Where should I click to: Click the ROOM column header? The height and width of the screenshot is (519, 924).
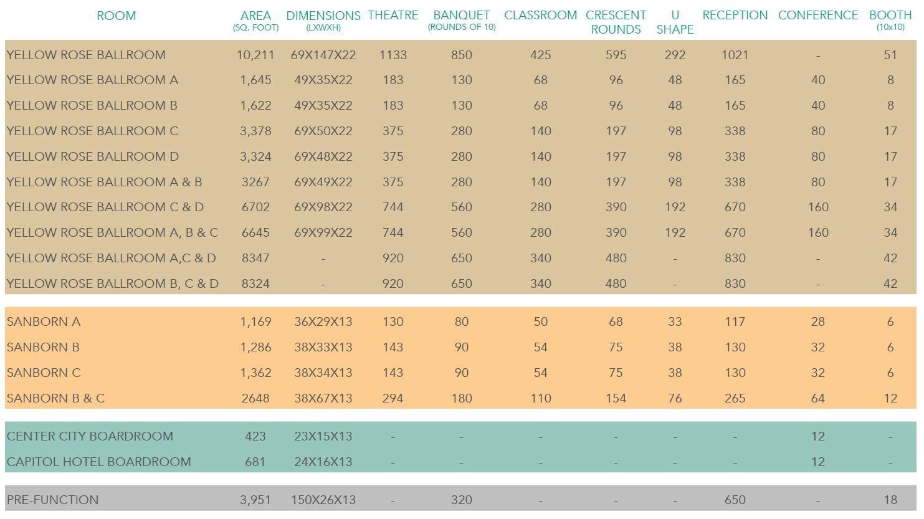pyautogui.click(x=116, y=16)
